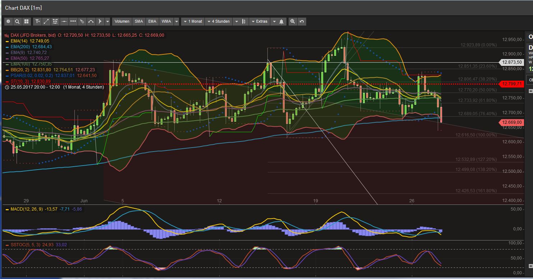Image resolution: width=533 pixels, height=279 pixels.
Task: Toggle the Volumen indicator on the chart
Action: coord(122,21)
